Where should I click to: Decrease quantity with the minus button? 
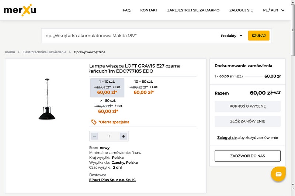pyautogui.click(x=94, y=136)
